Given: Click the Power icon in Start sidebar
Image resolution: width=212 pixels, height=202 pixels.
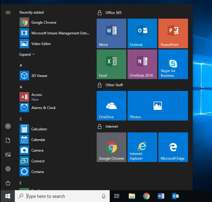Looking at the screenshot, I should [x=8, y=183].
